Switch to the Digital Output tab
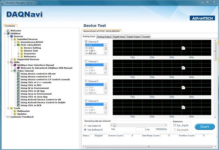Viewport: 219px width, 150px height. coord(133,37)
